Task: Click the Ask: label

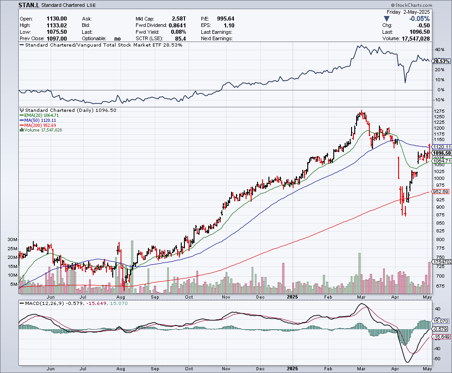Action: point(86,19)
